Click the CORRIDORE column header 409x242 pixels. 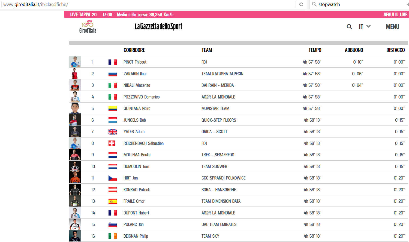[x=134, y=50]
